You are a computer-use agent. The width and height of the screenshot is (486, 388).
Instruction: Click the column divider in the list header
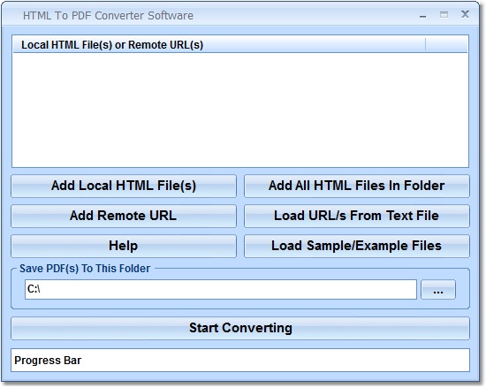426,45
